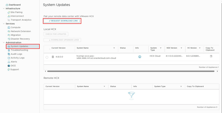Collapse the Services section
The height and width of the screenshot is (113, 222).
4,24
